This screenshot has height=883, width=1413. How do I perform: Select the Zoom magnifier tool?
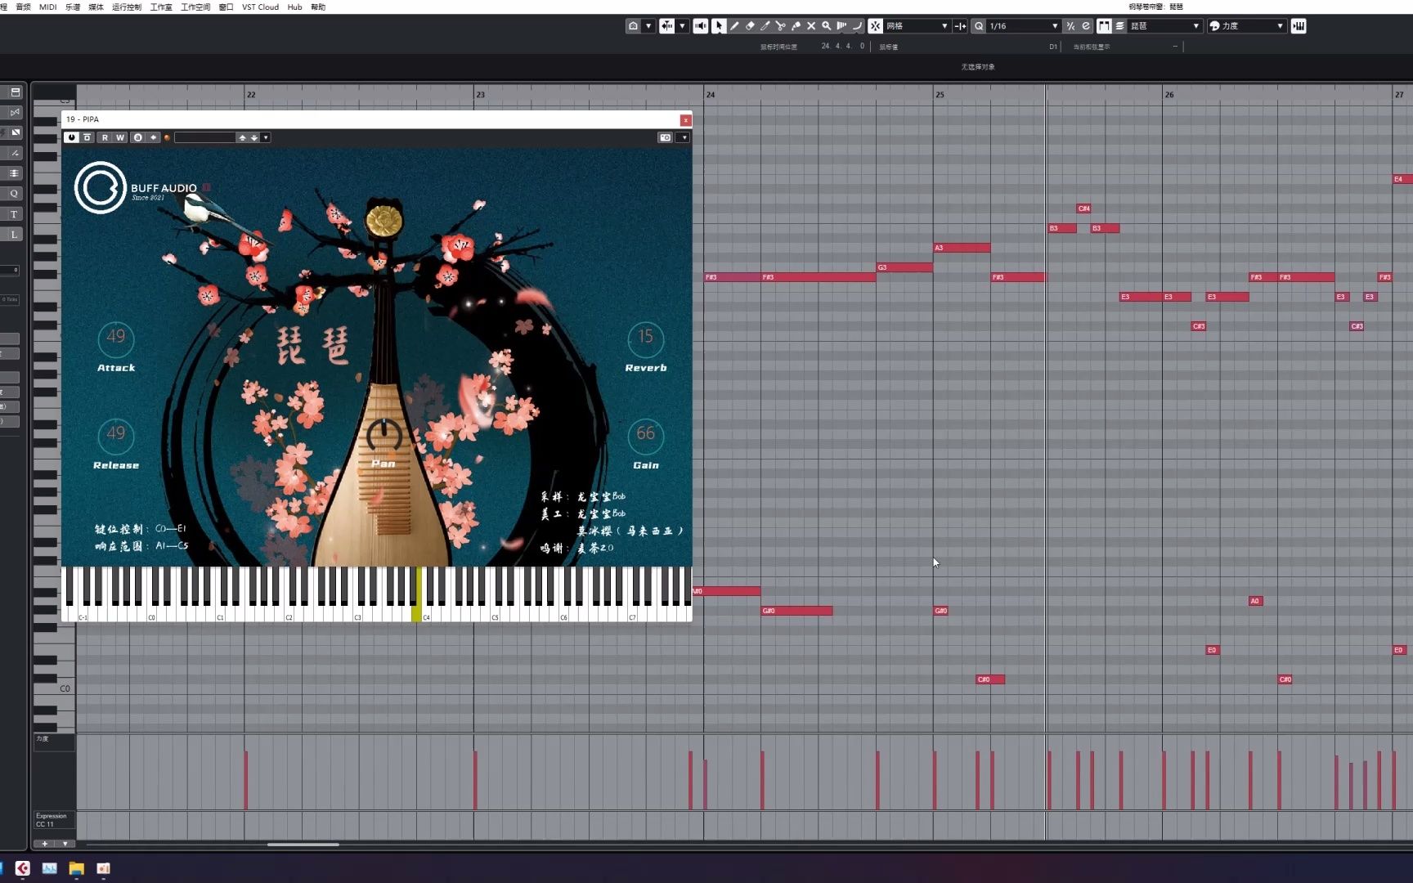coord(827,26)
